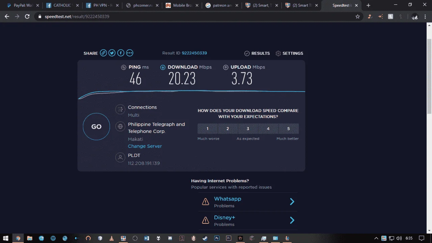The image size is (432, 243).
Task: Click the DOWNLOAD arrow icon
Action: pos(163,67)
